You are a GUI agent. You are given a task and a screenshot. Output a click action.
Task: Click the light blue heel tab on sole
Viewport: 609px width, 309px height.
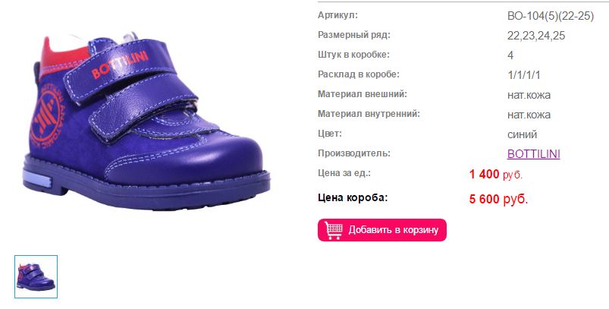click(x=37, y=178)
